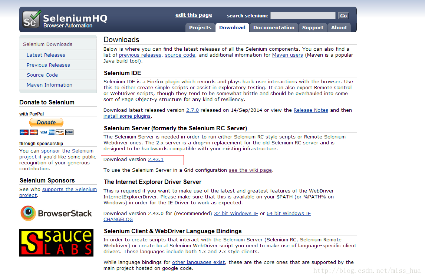Click 'The Internet Explorer Driver Server' heading
Viewport: 425px width, 278px height.
click(x=152, y=182)
